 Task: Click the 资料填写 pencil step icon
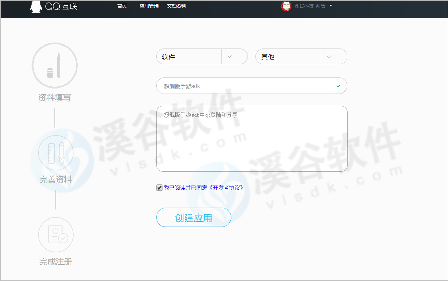click(55, 66)
